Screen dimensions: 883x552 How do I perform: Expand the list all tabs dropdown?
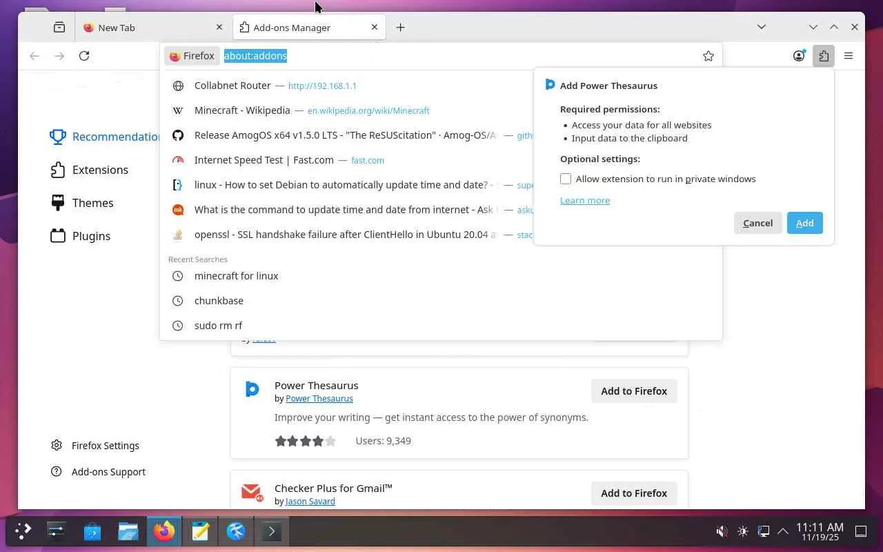762,28
